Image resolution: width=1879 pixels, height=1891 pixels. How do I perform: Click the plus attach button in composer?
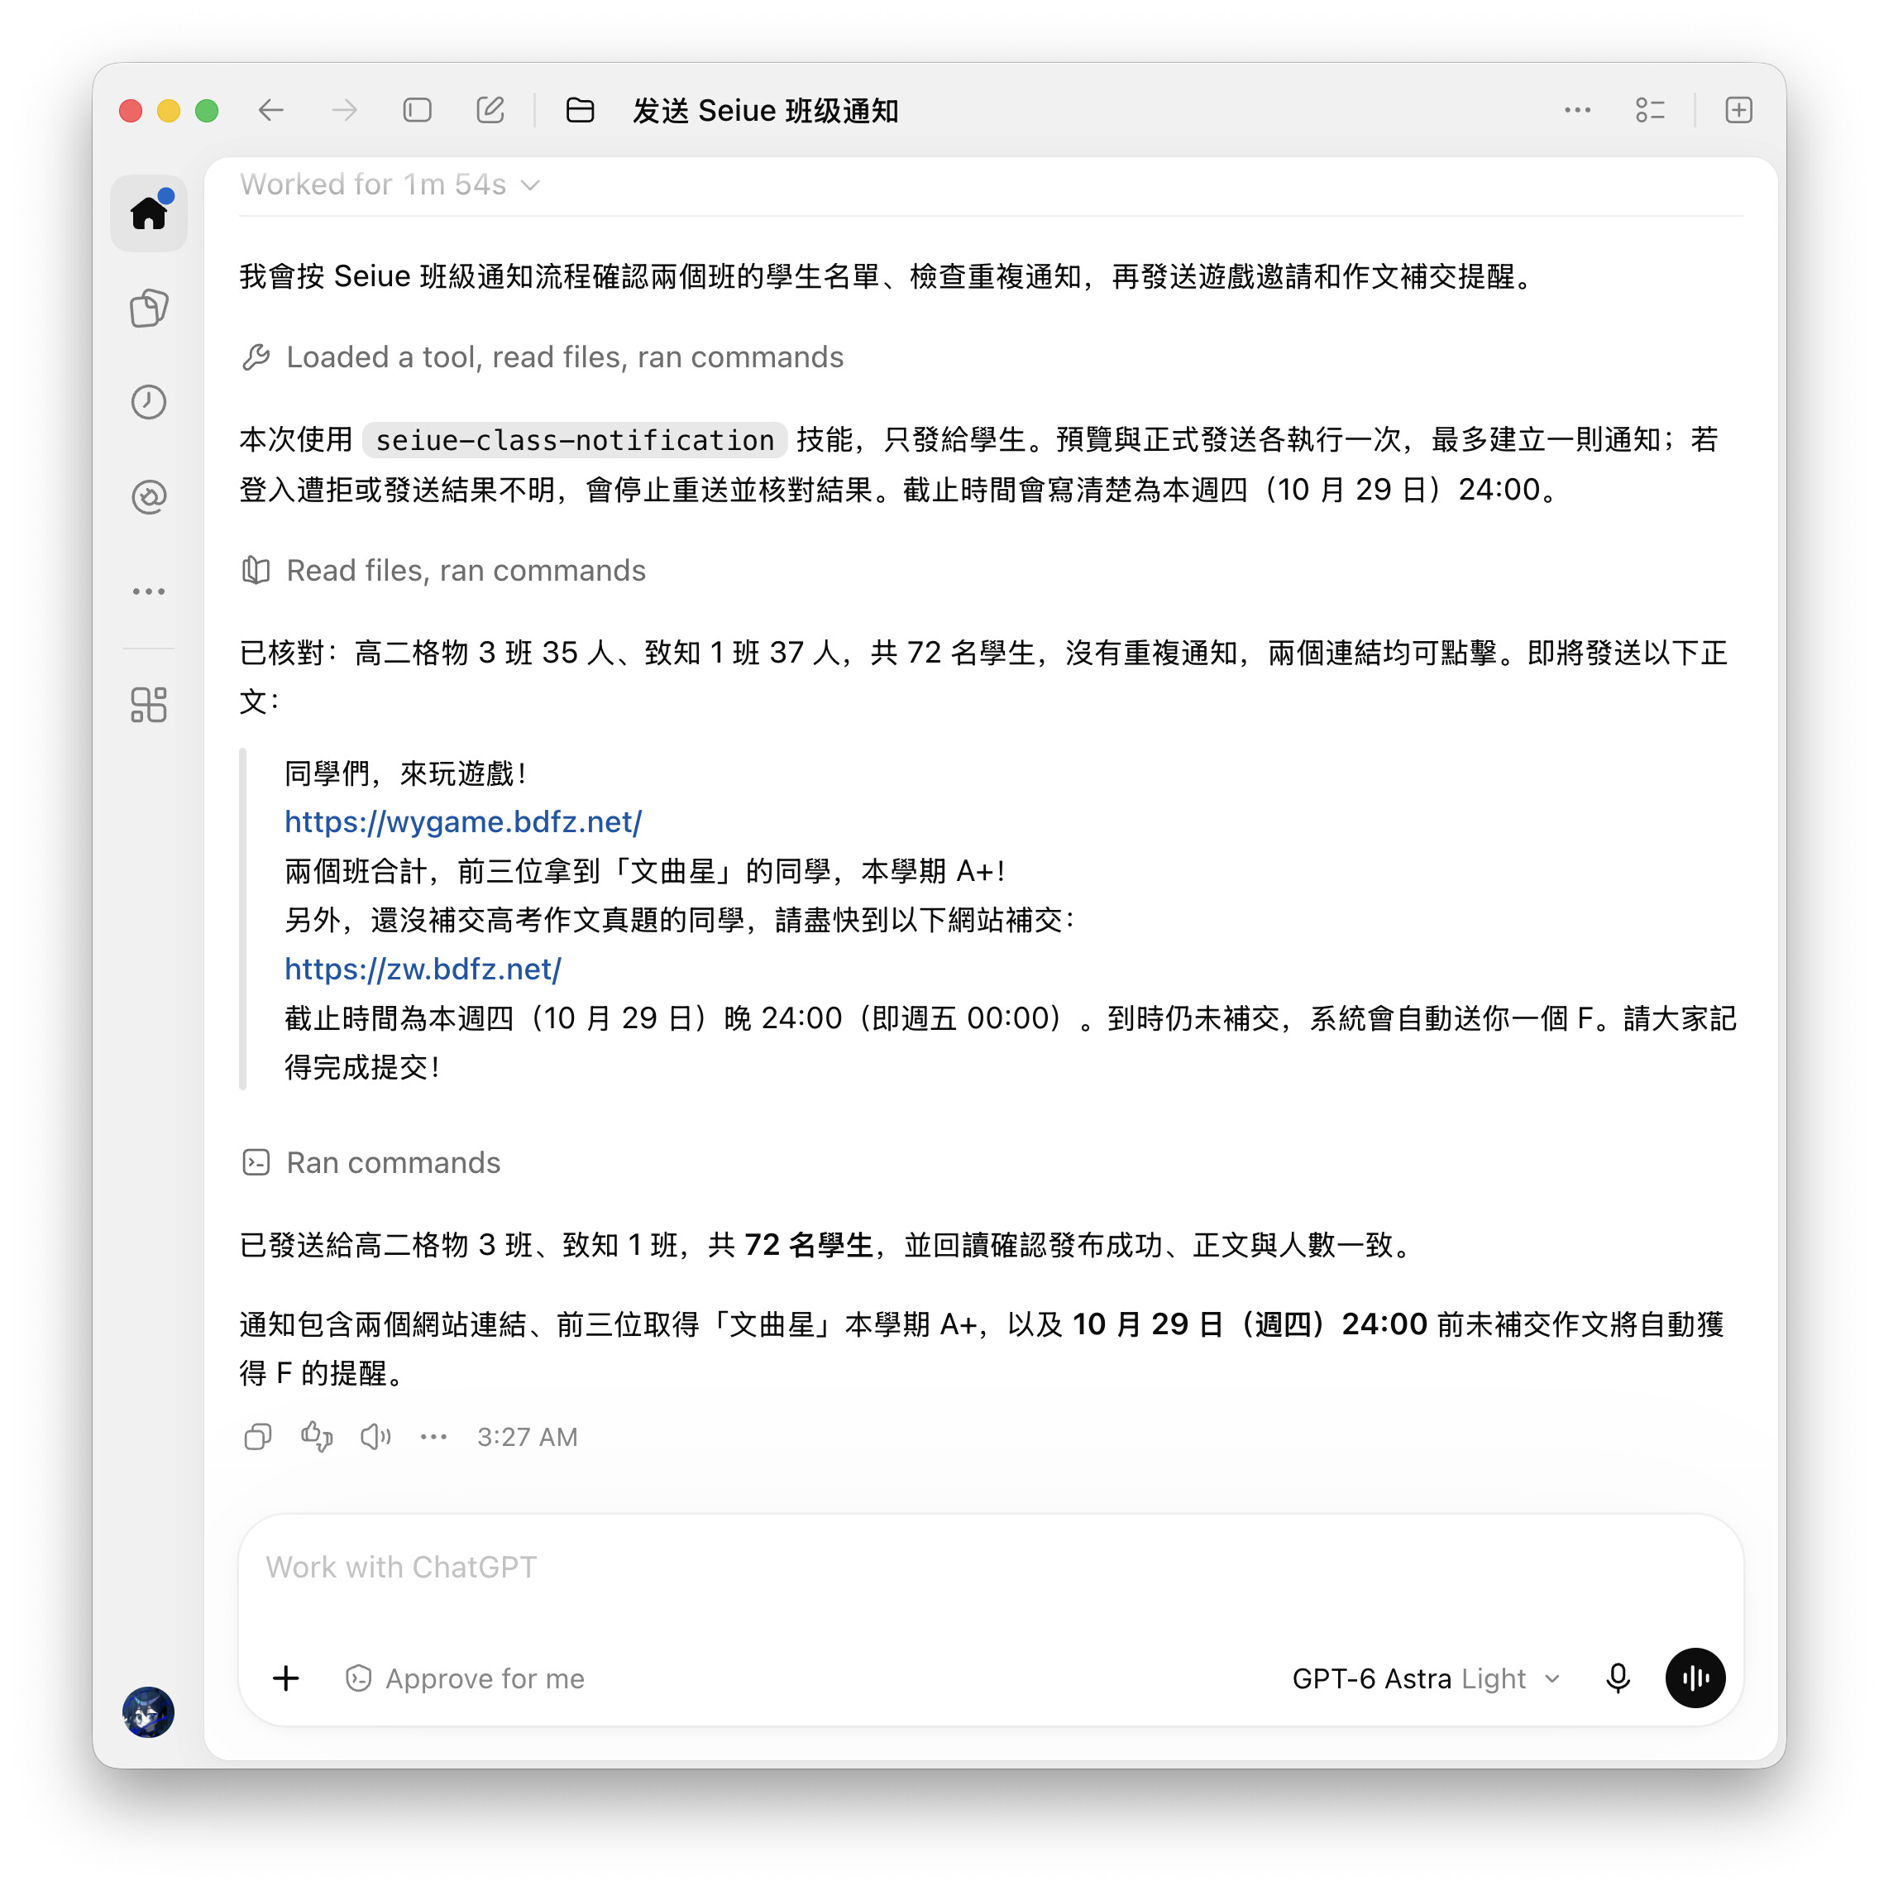286,1678
